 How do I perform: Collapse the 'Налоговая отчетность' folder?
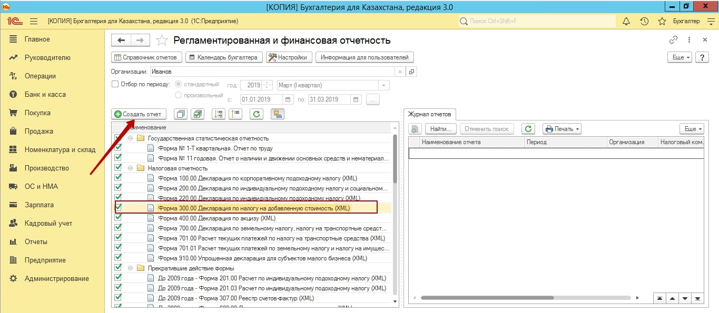click(x=130, y=168)
